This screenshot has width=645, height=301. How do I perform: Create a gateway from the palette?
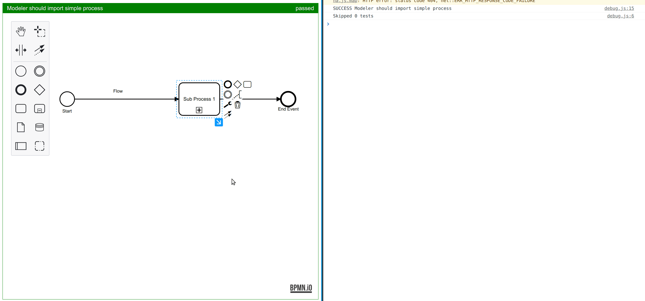point(39,90)
